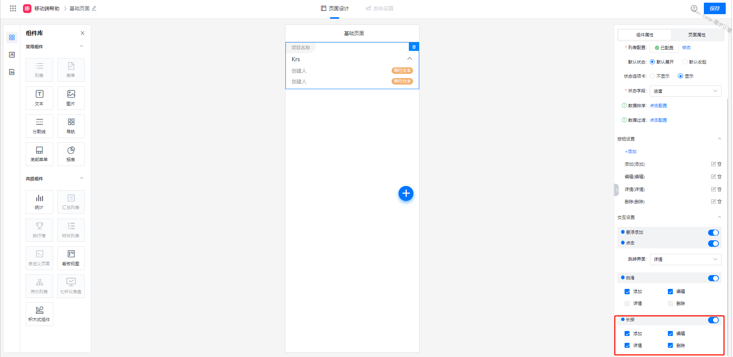Uncheck 删除 under 长按
The image size is (733, 357).
(x=670, y=346)
